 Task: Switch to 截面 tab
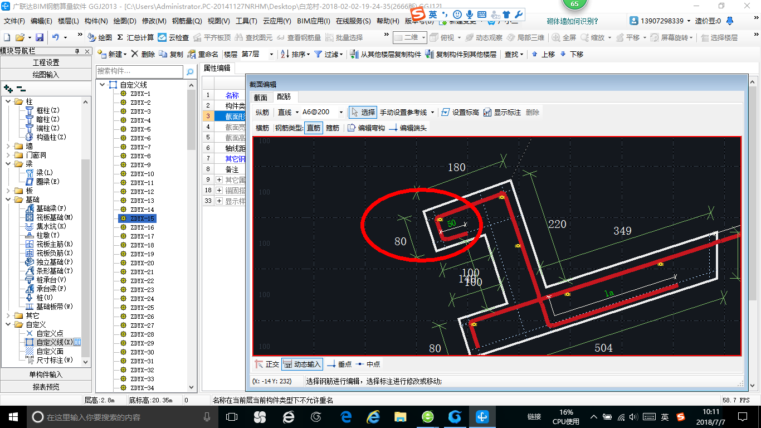point(261,97)
